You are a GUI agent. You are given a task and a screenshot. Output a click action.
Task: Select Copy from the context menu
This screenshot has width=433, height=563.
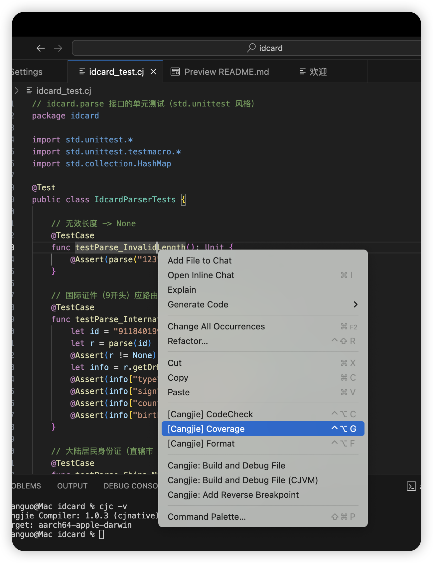tap(263, 378)
